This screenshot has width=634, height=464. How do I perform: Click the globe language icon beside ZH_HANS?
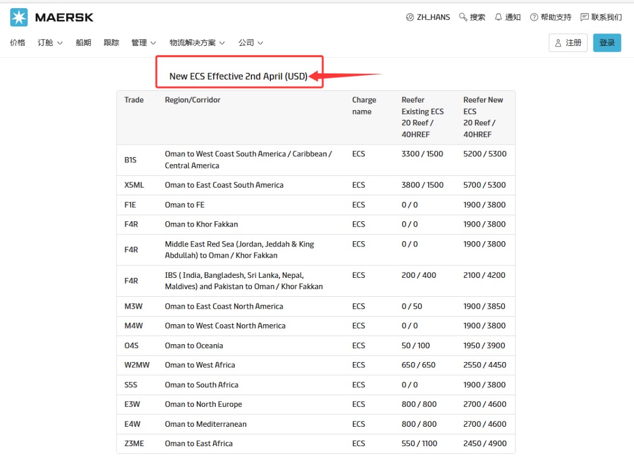coord(410,17)
